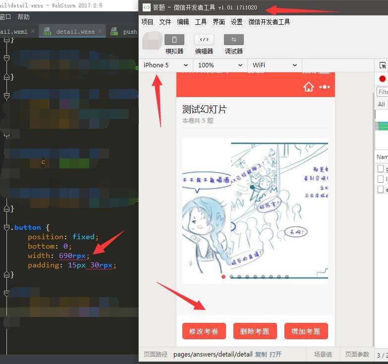Click the 修改考卷 button

(x=204, y=331)
